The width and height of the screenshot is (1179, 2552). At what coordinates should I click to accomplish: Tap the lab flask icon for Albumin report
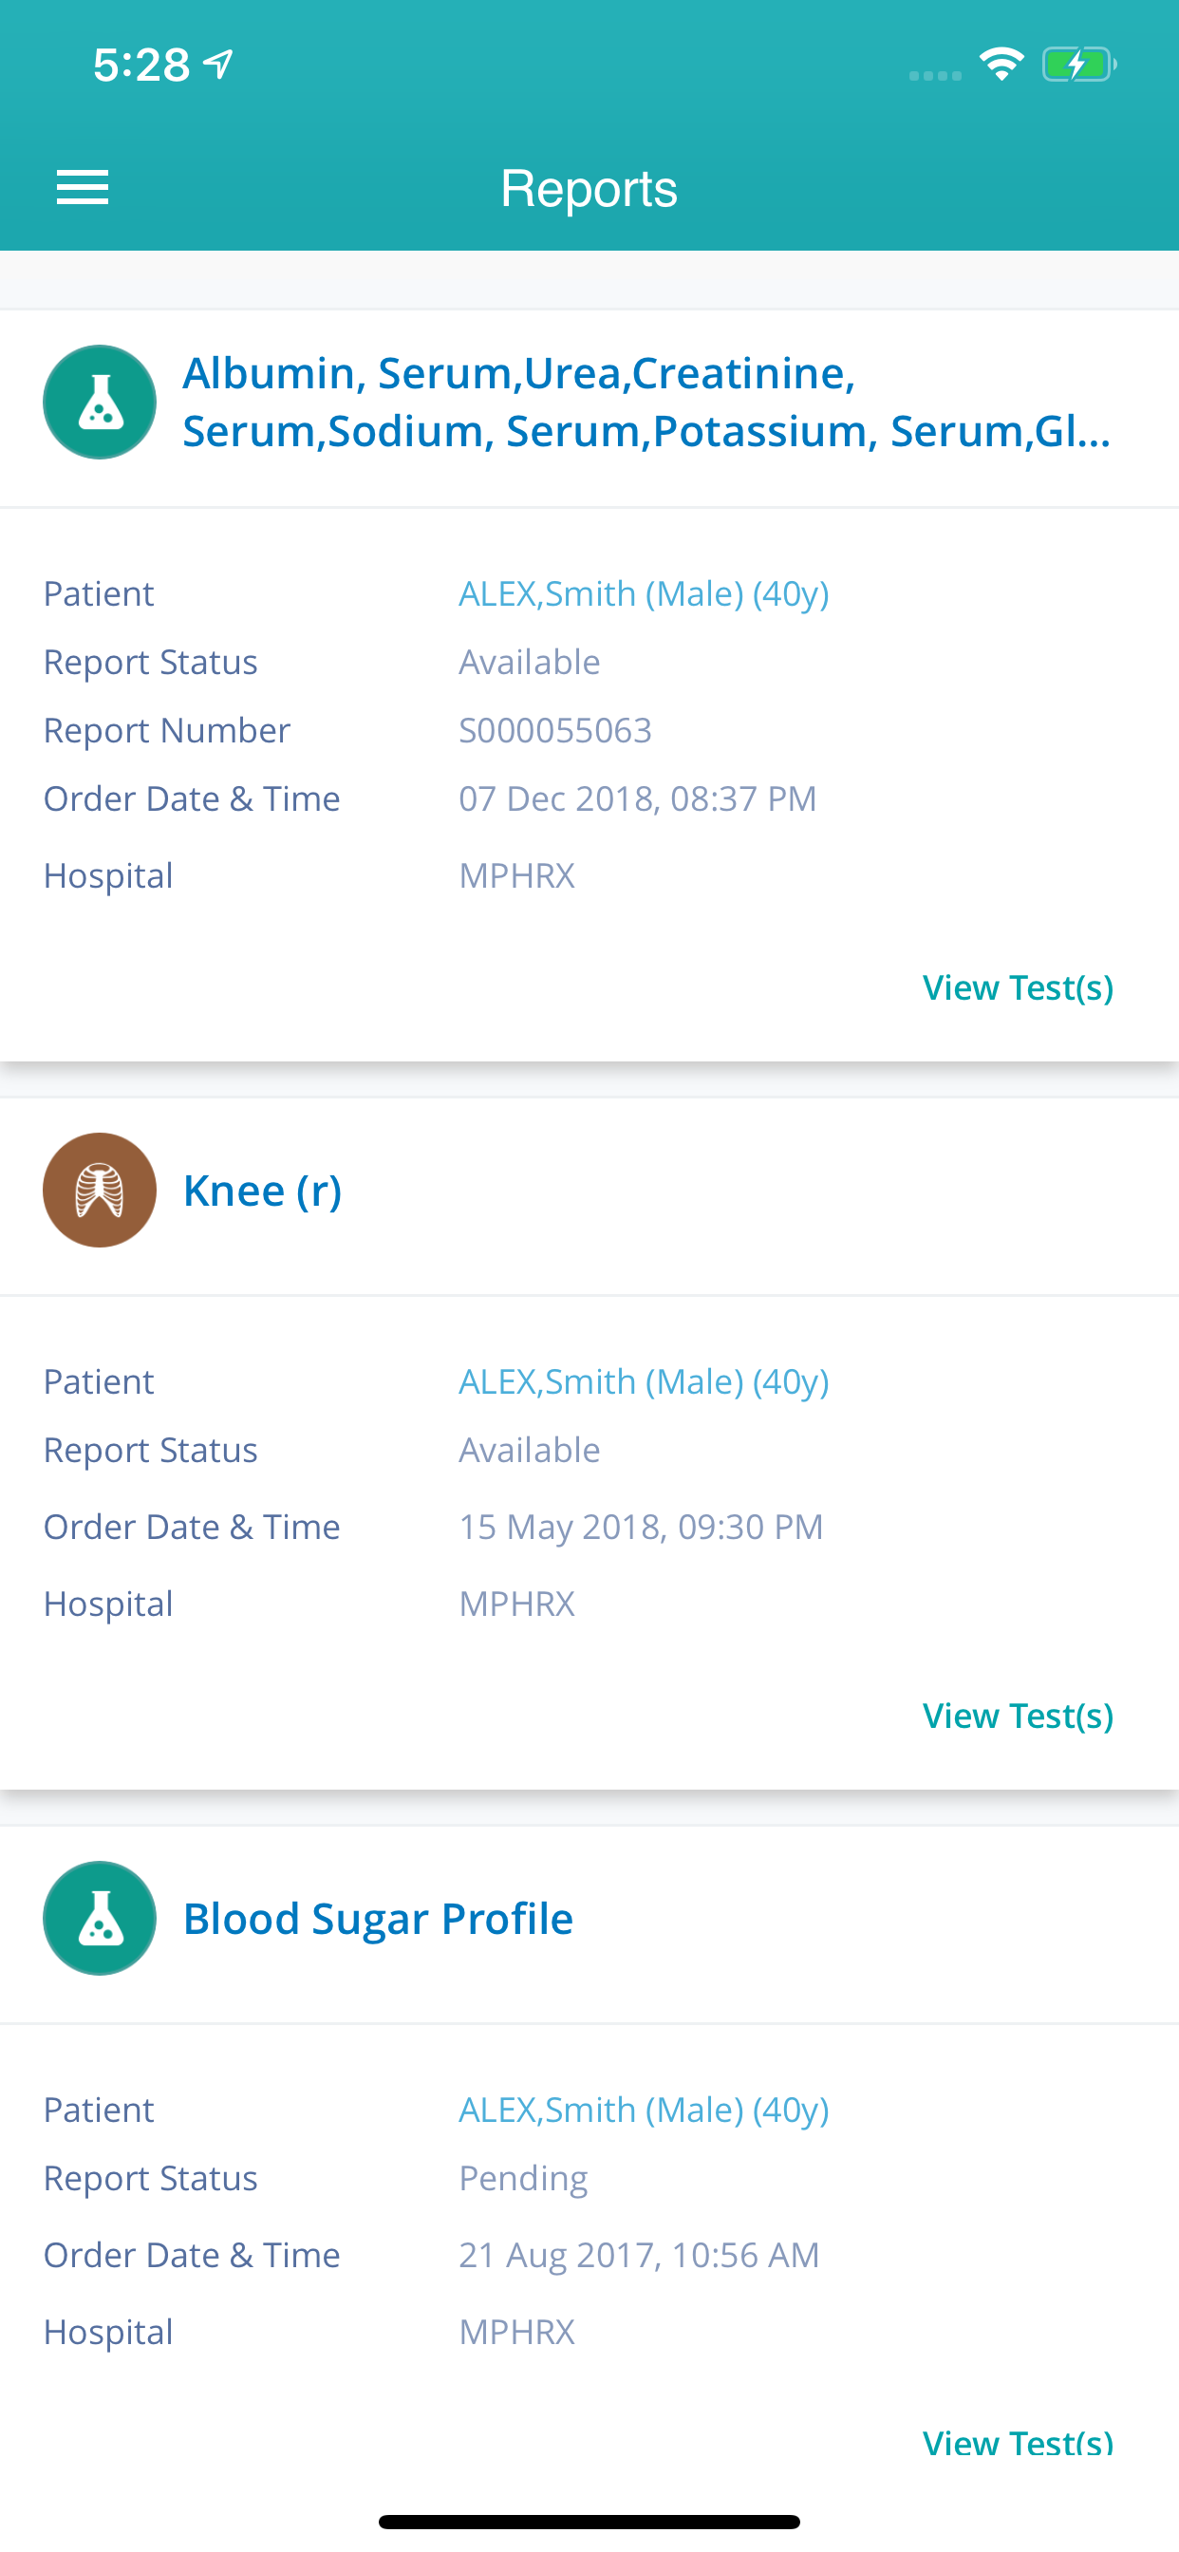point(100,403)
